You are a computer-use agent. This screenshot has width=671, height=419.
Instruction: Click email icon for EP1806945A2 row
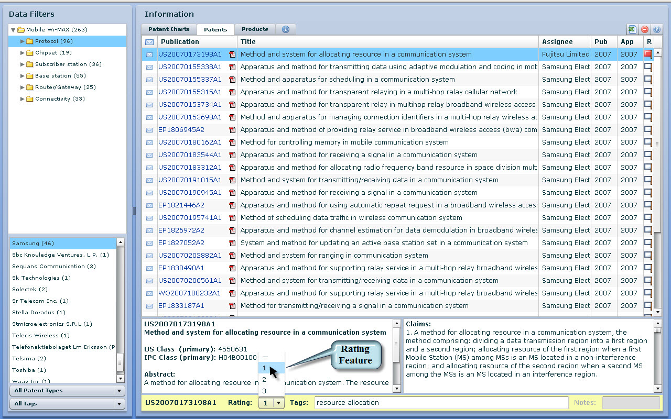(149, 130)
